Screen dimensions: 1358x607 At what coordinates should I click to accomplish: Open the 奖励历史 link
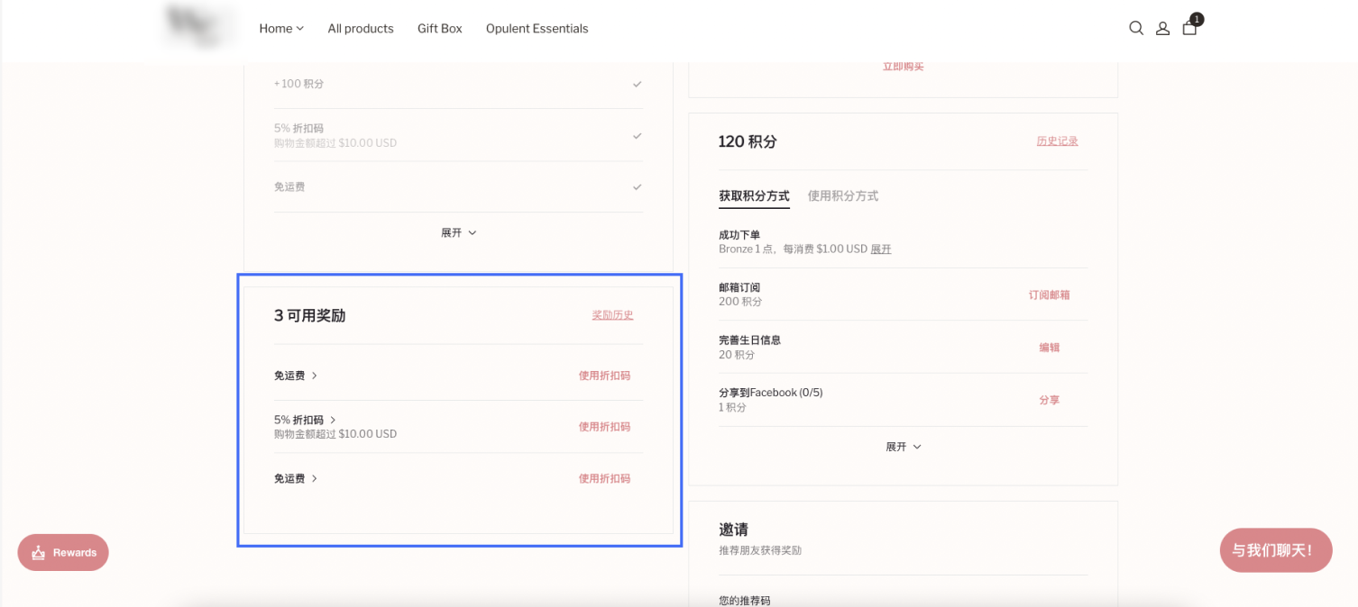[x=612, y=315]
